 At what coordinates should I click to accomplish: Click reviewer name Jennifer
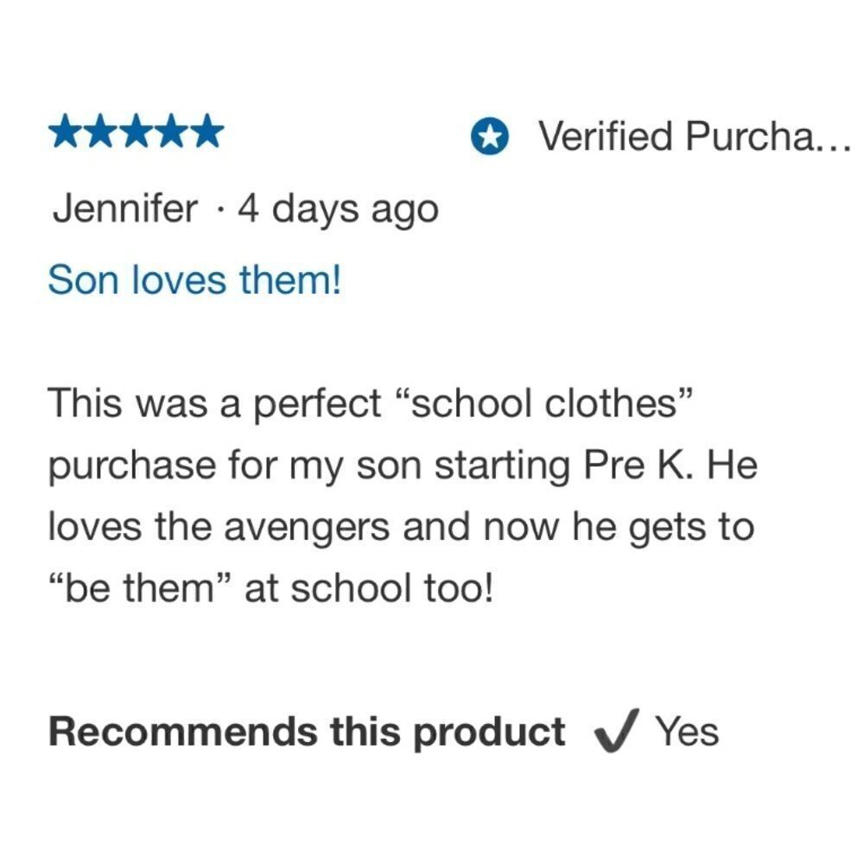coord(125,209)
